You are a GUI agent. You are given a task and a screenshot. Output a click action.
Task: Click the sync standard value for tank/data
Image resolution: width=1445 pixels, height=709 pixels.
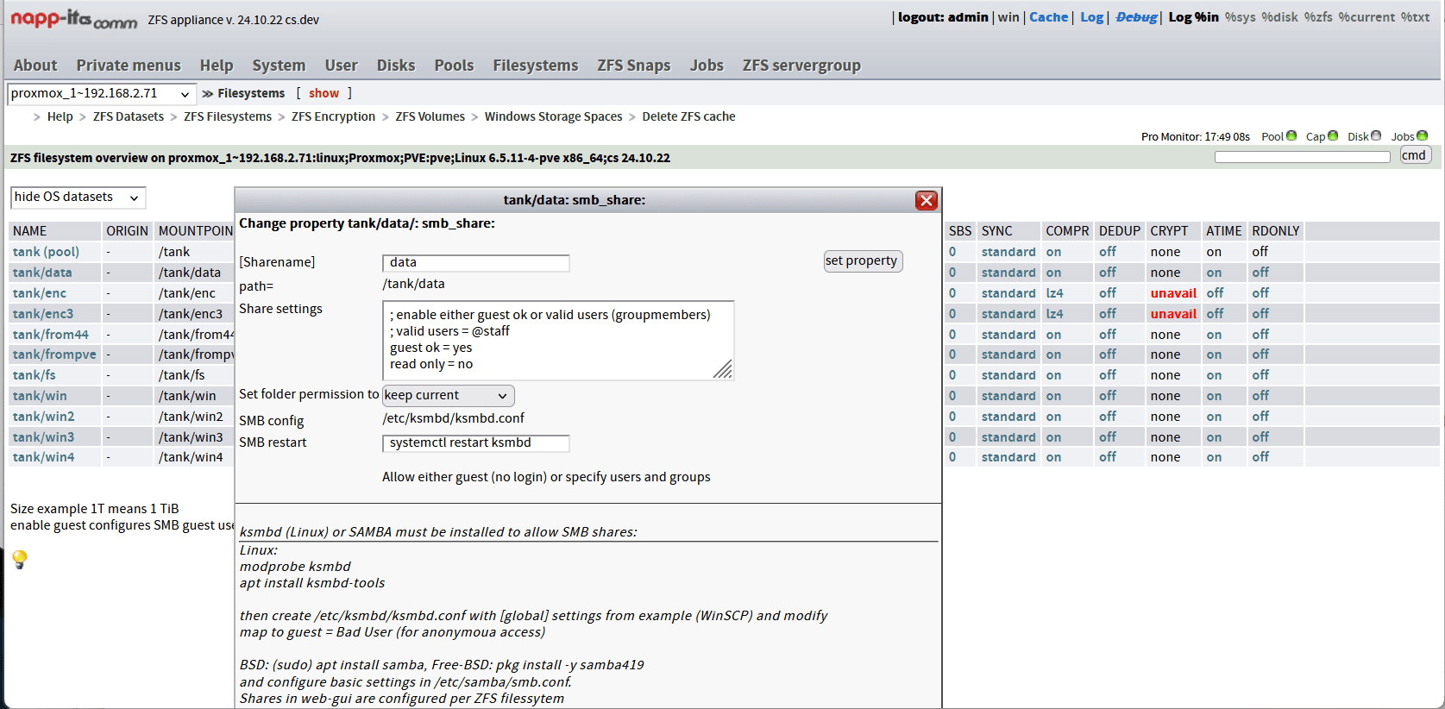coord(1008,273)
